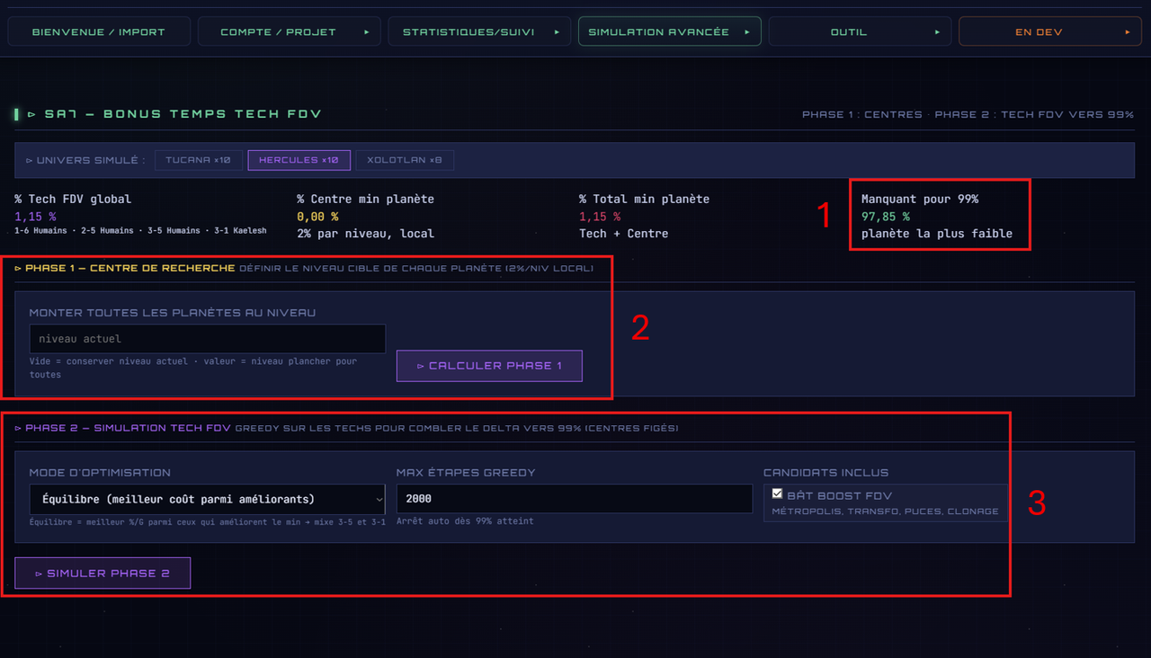Open the Simulation Avancée menu
The image size is (1151, 658).
(670, 31)
